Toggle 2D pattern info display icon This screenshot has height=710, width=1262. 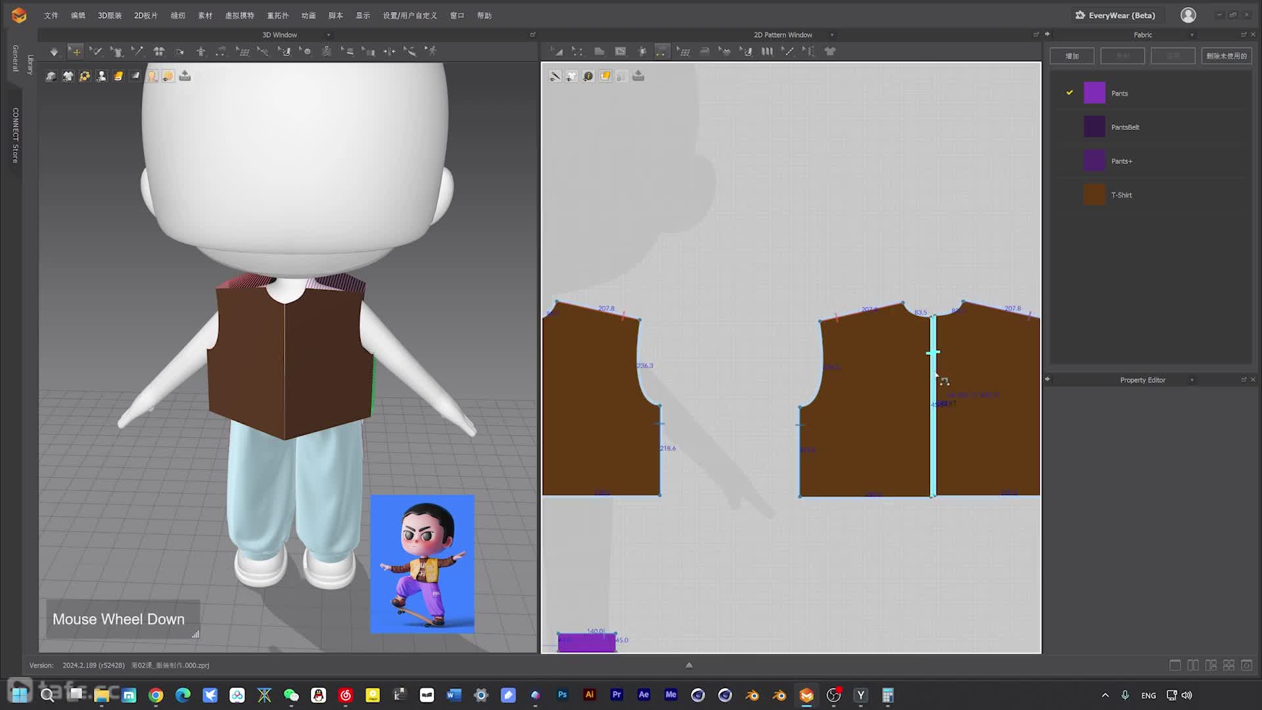point(588,76)
